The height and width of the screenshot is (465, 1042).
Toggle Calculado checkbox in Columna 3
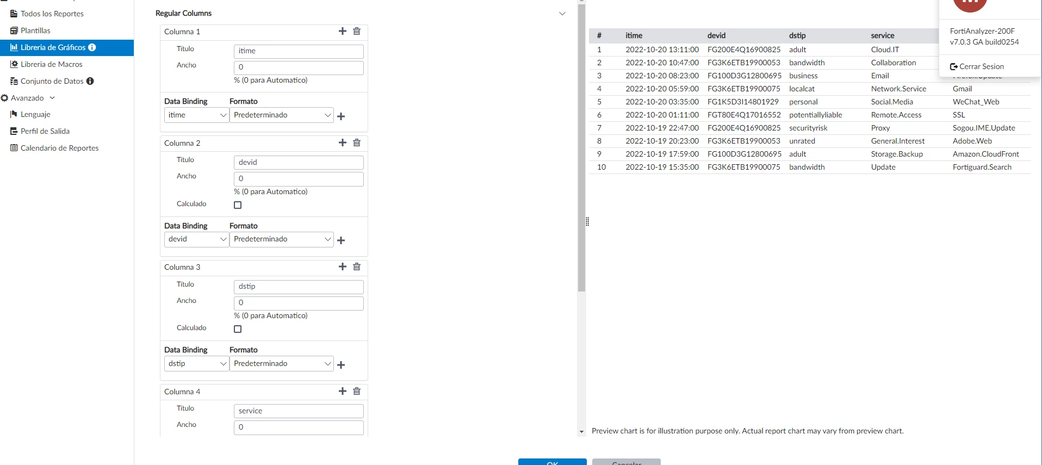238,329
